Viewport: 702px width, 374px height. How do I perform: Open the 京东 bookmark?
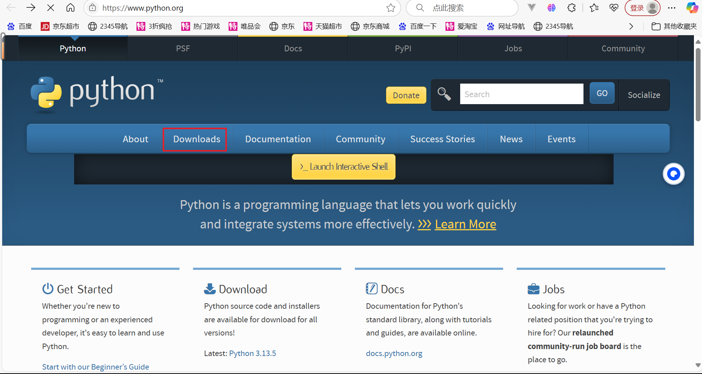tap(282, 26)
